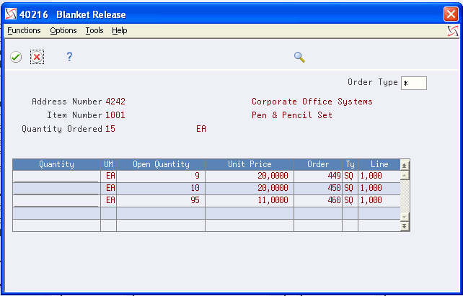Click EA unit cell in order 449 row
The width and height of the screenshot is (463, 296).
[x=108, y=176]
